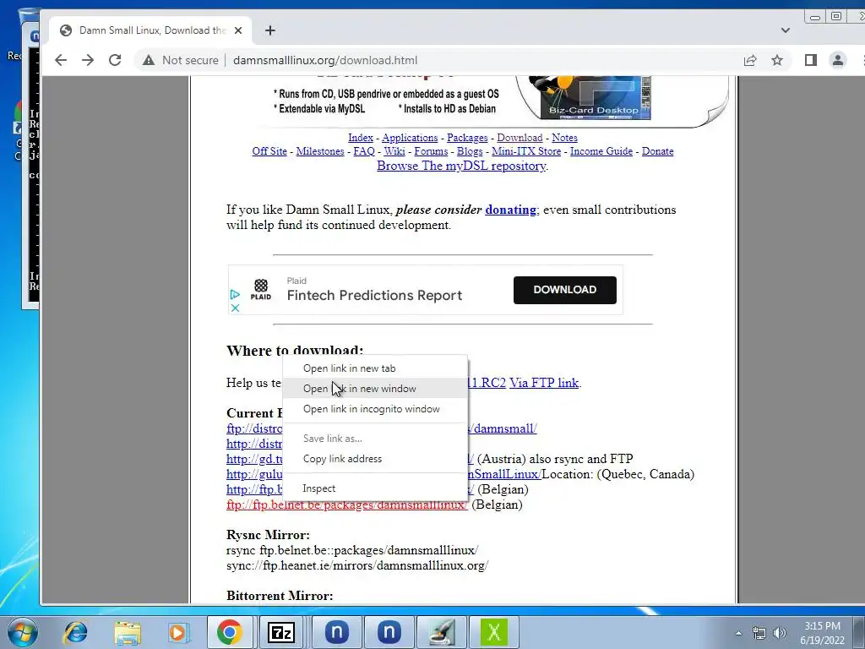Open a new tab with plus button
The height and width of the screenshot is (649, 865).
(269, 30)
